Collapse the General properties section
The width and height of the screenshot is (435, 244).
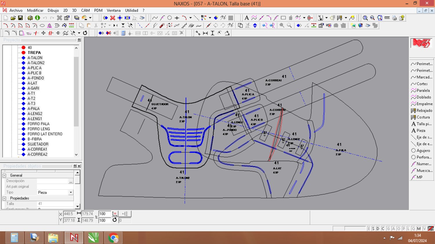click(4, 175)
